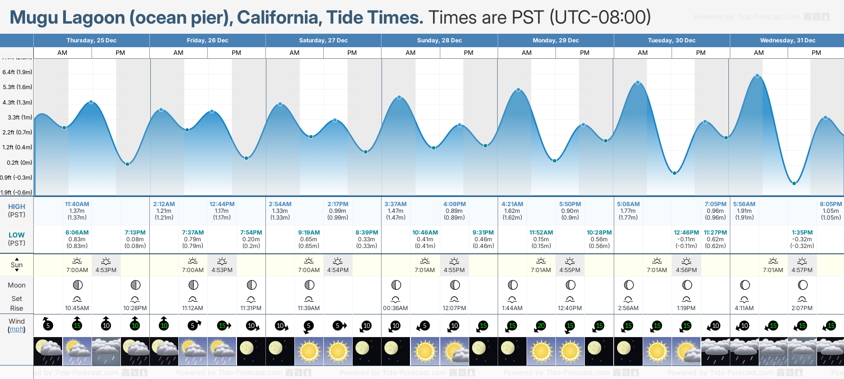Click the moon phase icon above 2:07PM
Screen dimensions: 844x379
tap(803, 285)
